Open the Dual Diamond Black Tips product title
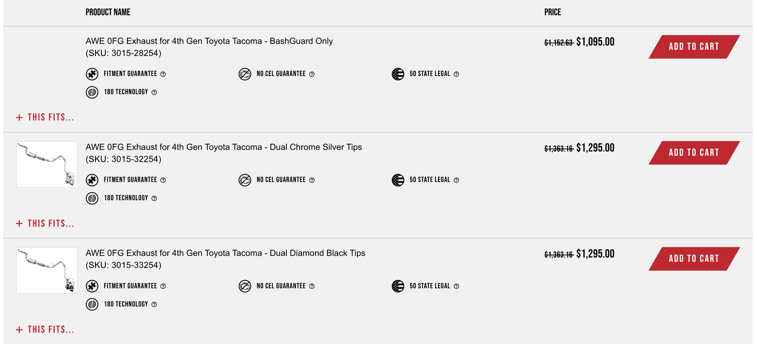Image resolution: width=757 pixels, height=348 pixels. (x=225, y=253)
